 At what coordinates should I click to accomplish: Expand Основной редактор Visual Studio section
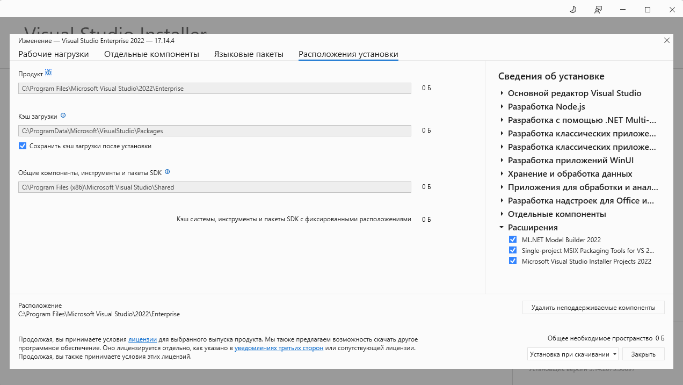tap(502, 93)
